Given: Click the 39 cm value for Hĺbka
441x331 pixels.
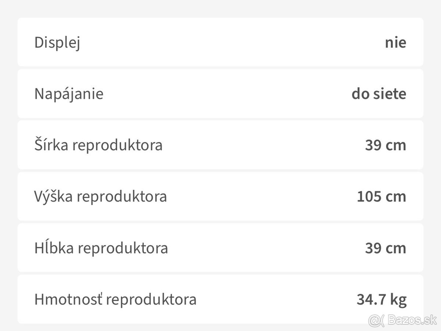Looking at the screenshot, I should pos(386,248).
